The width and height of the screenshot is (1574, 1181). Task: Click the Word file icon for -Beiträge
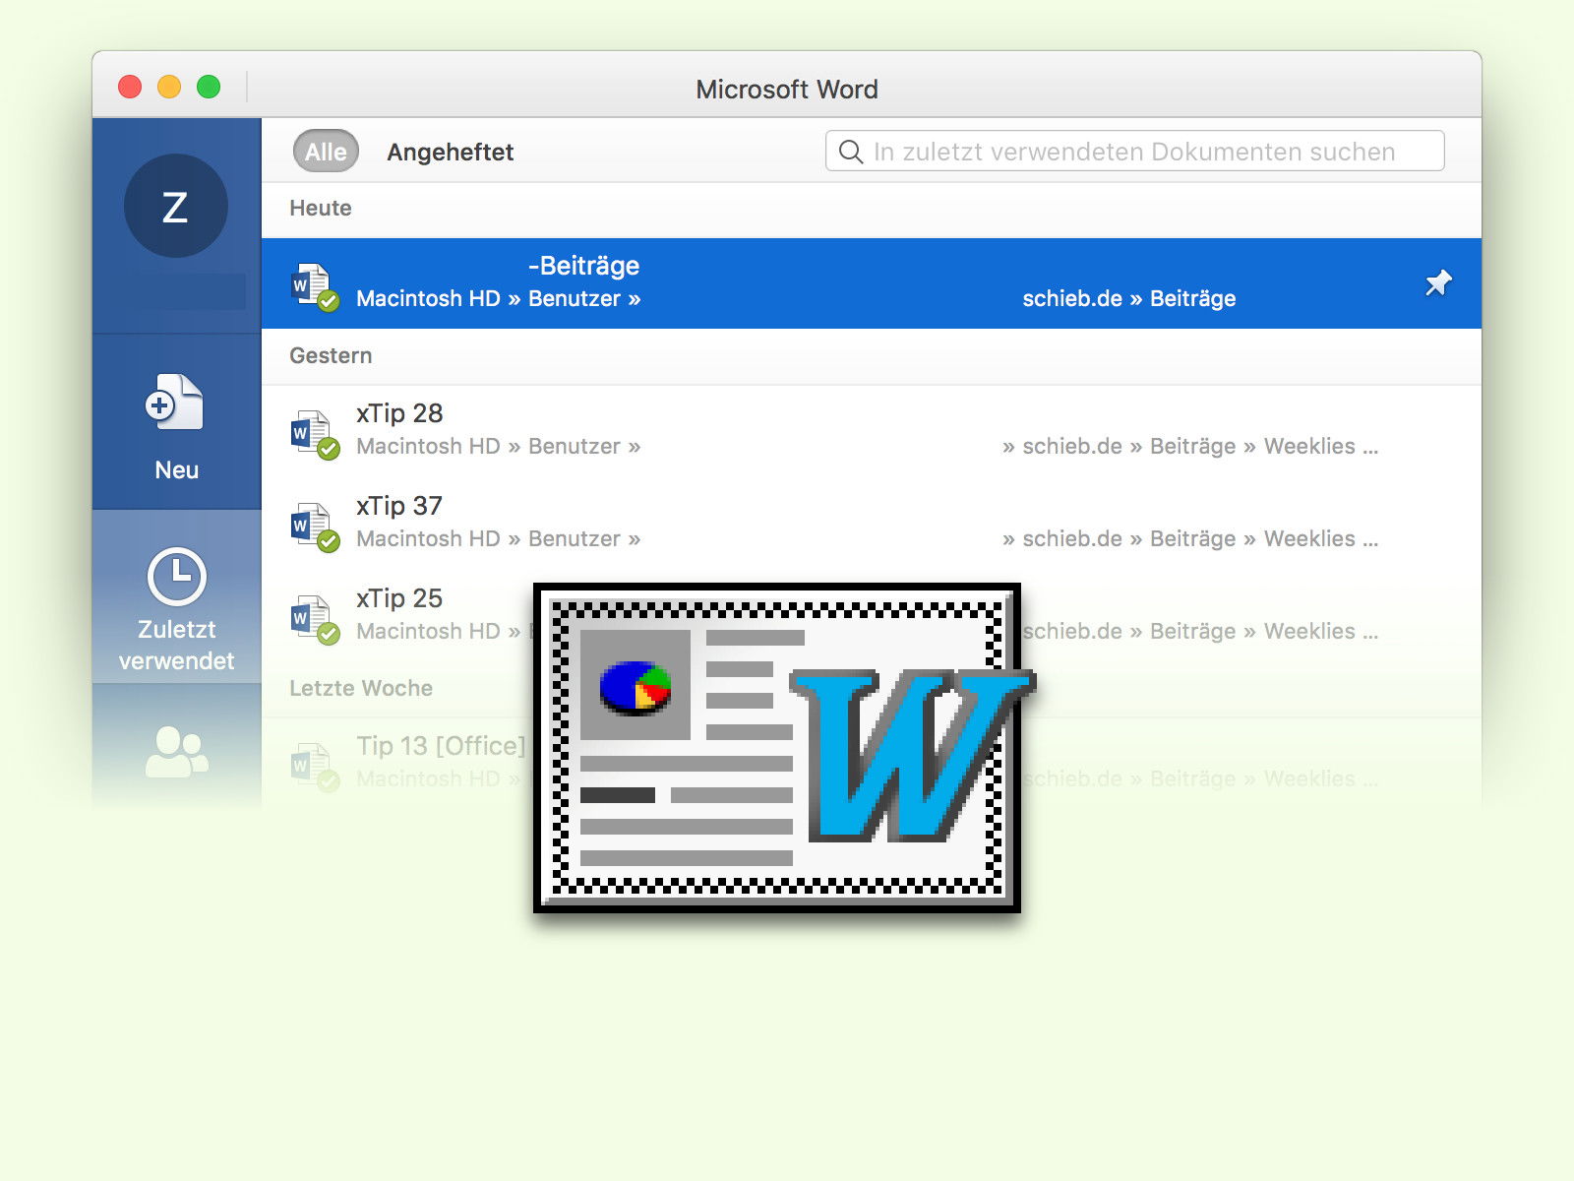tap(315, 286)
